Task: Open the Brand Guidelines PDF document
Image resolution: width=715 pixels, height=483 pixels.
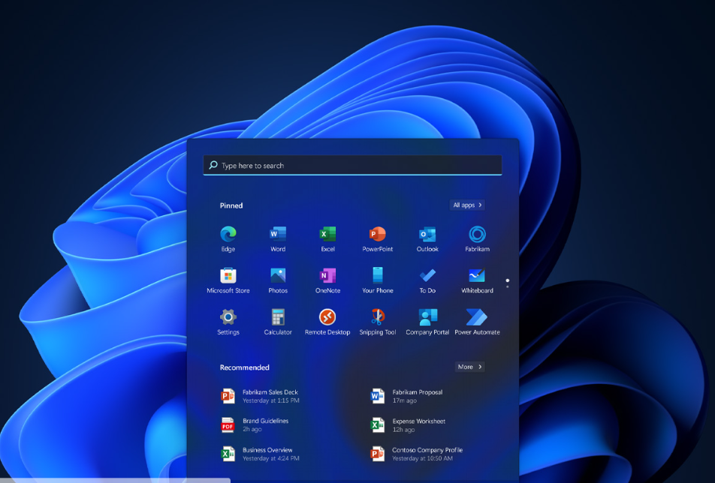Action: pos(264,425)
